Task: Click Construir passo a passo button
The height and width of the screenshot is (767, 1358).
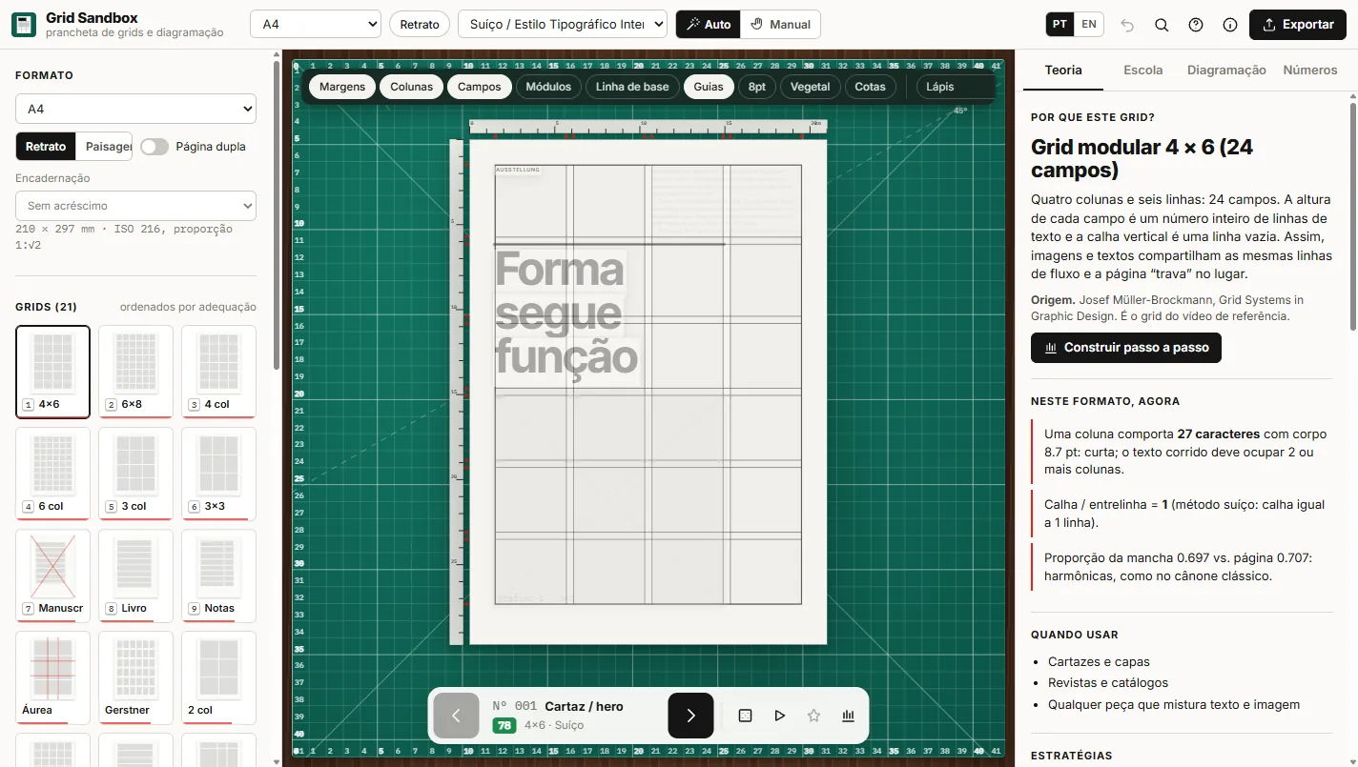Action: click(1126, 348)
